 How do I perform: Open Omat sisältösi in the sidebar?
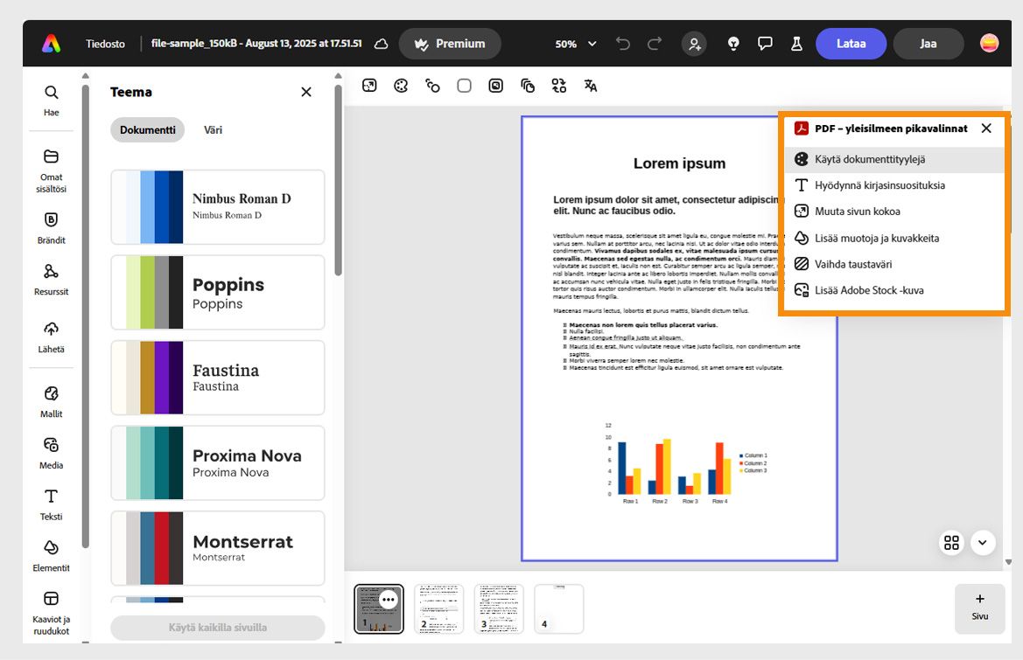51,171
